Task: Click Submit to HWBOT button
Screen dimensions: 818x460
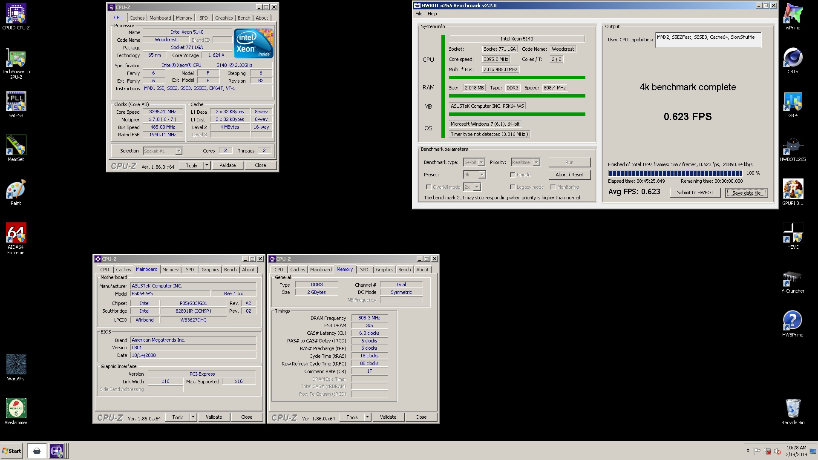Action: [695, 193]
